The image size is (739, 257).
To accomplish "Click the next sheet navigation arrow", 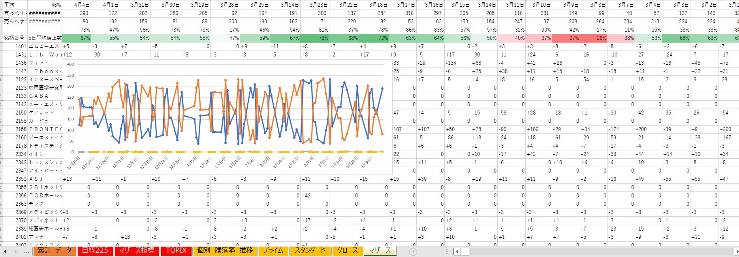I will [x=16, y=251].
